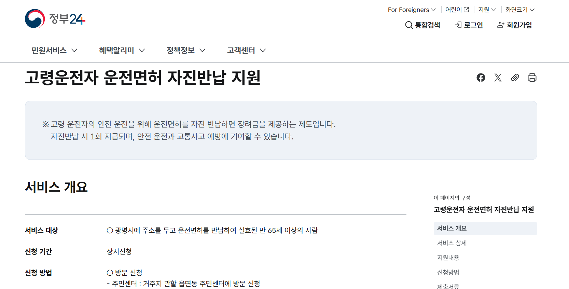This screenshot has height=289, width=569.
Task: Select the notice line starting 고령 운전자의 안전 운전을
Action: pyautogui.click(x=189, y=124)
